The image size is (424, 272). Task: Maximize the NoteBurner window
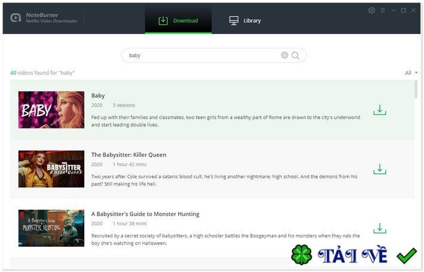pos(404,10)
